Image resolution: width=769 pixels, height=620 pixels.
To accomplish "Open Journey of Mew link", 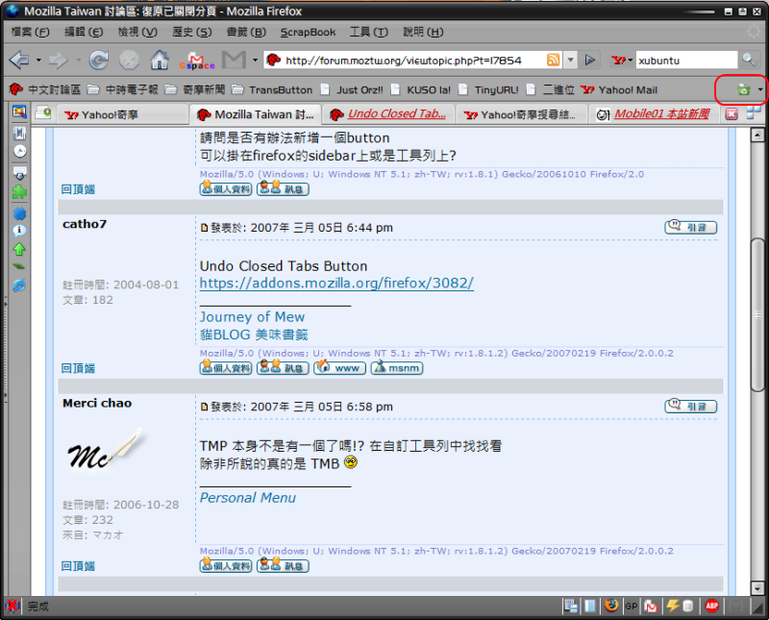I will click(252, 317).
